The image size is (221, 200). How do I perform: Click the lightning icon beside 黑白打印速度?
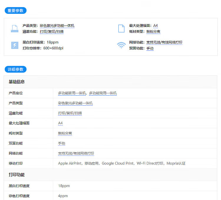14,45
